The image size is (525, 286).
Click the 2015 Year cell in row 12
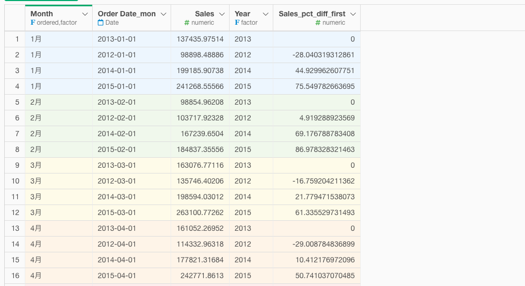[x=251, y=212]
